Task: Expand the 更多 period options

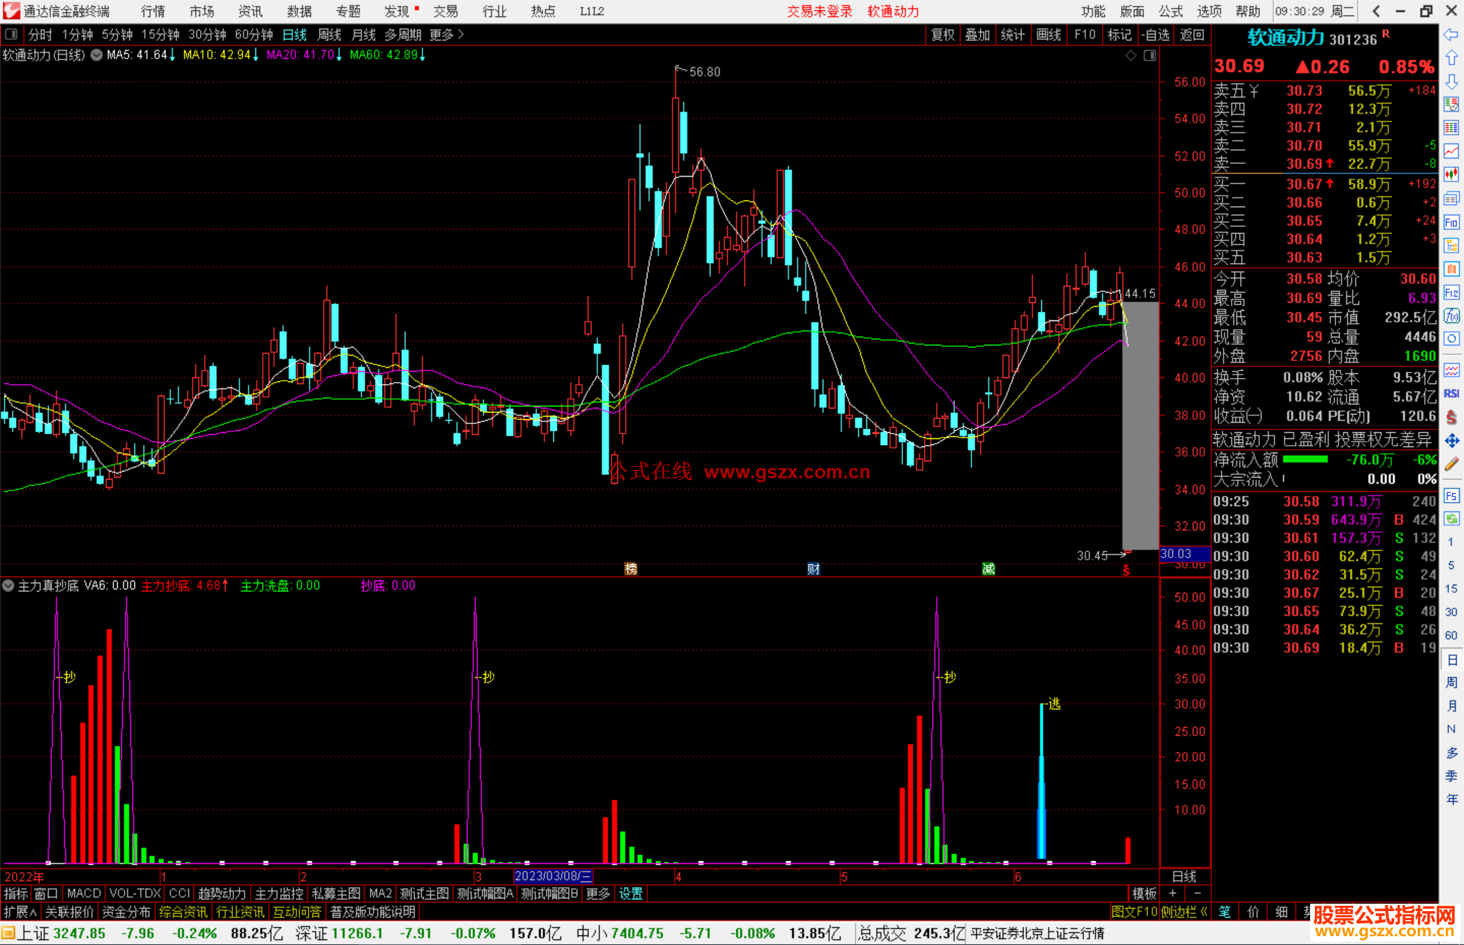Action: [447, 35]
